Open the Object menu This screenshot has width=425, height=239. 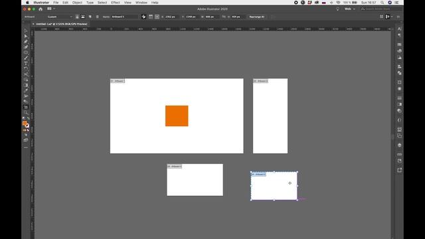(x=77, y=3)
